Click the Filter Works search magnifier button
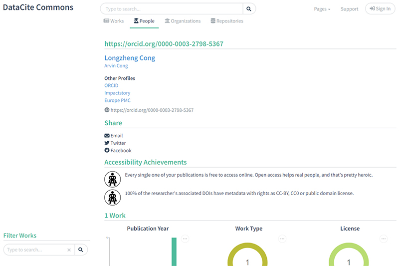399x266 pixels. (81, 250)
